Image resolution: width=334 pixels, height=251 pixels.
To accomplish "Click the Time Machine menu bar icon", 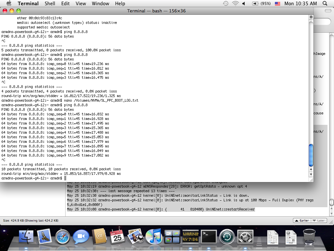I will (226, 3).
